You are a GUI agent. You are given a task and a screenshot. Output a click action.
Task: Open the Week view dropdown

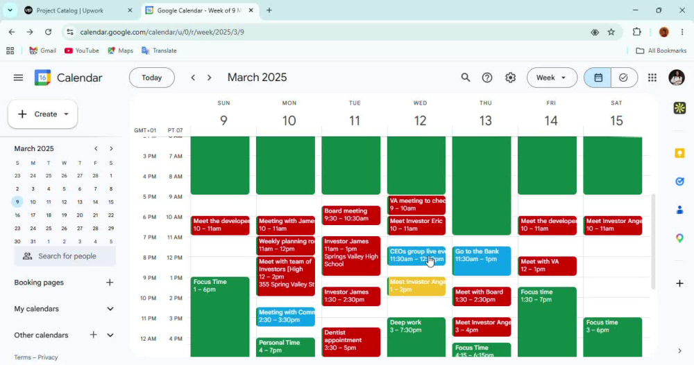click(552, 78)
